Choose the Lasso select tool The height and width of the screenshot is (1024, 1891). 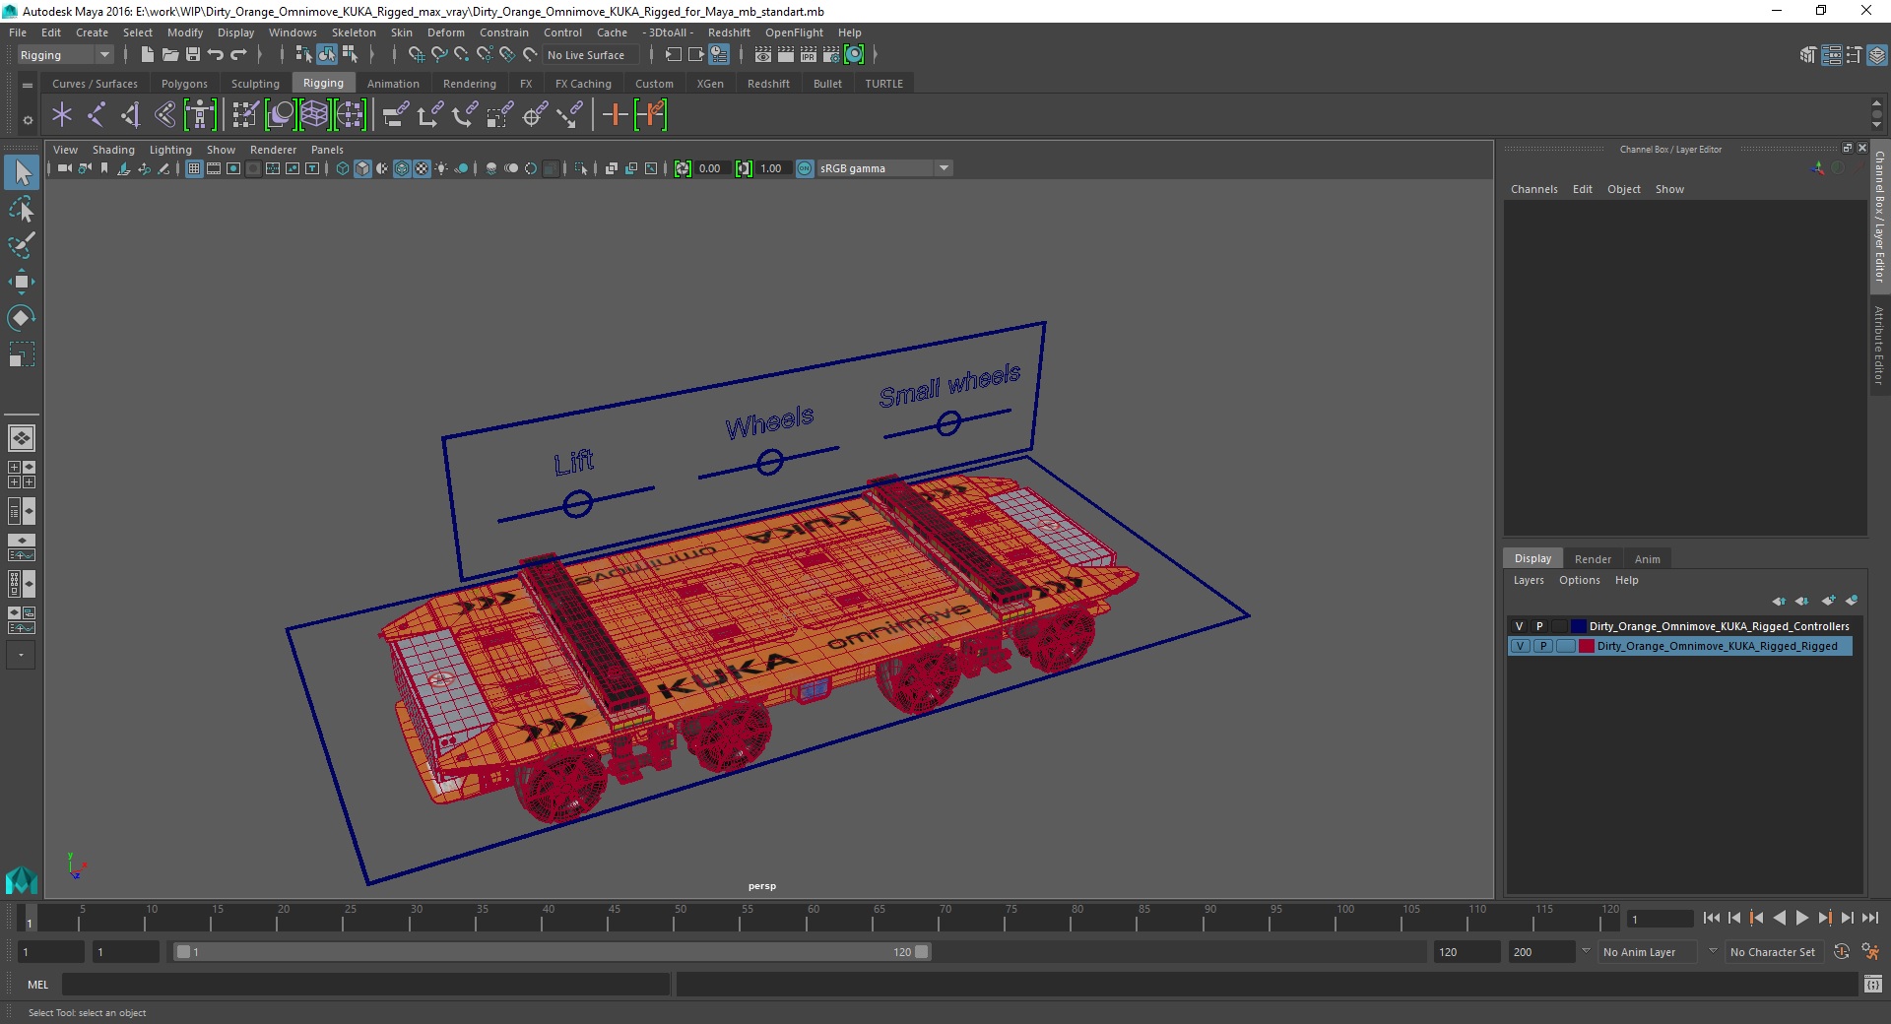22,210
